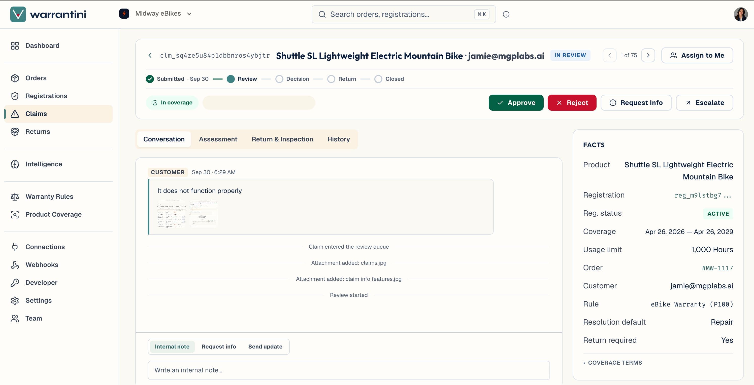This screenshot has width=754, height=385.
Task: Open the claims.jpg attachment thumbnail
Action: 172,214
